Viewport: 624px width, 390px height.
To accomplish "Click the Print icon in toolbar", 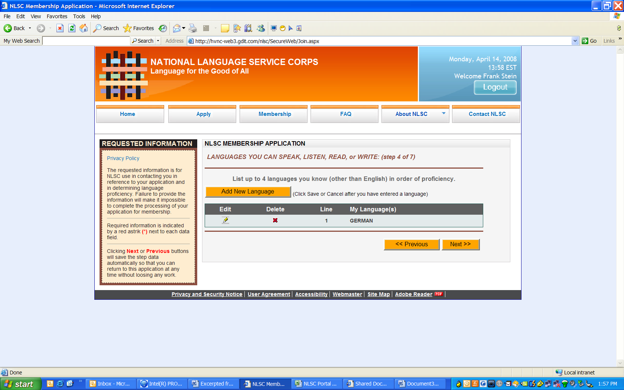I will point(193,28).
